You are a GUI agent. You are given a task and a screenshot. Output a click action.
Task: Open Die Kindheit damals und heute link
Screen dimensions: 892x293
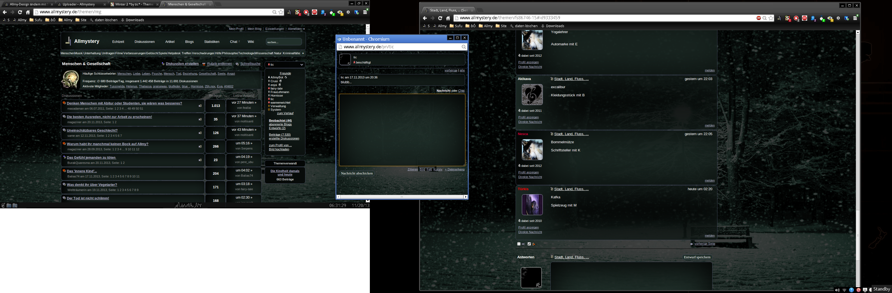[285, 173]
